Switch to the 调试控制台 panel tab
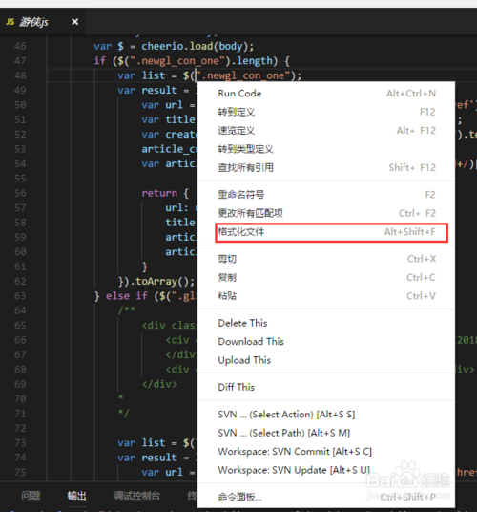The image size is (477, 512). pos(137,496)
